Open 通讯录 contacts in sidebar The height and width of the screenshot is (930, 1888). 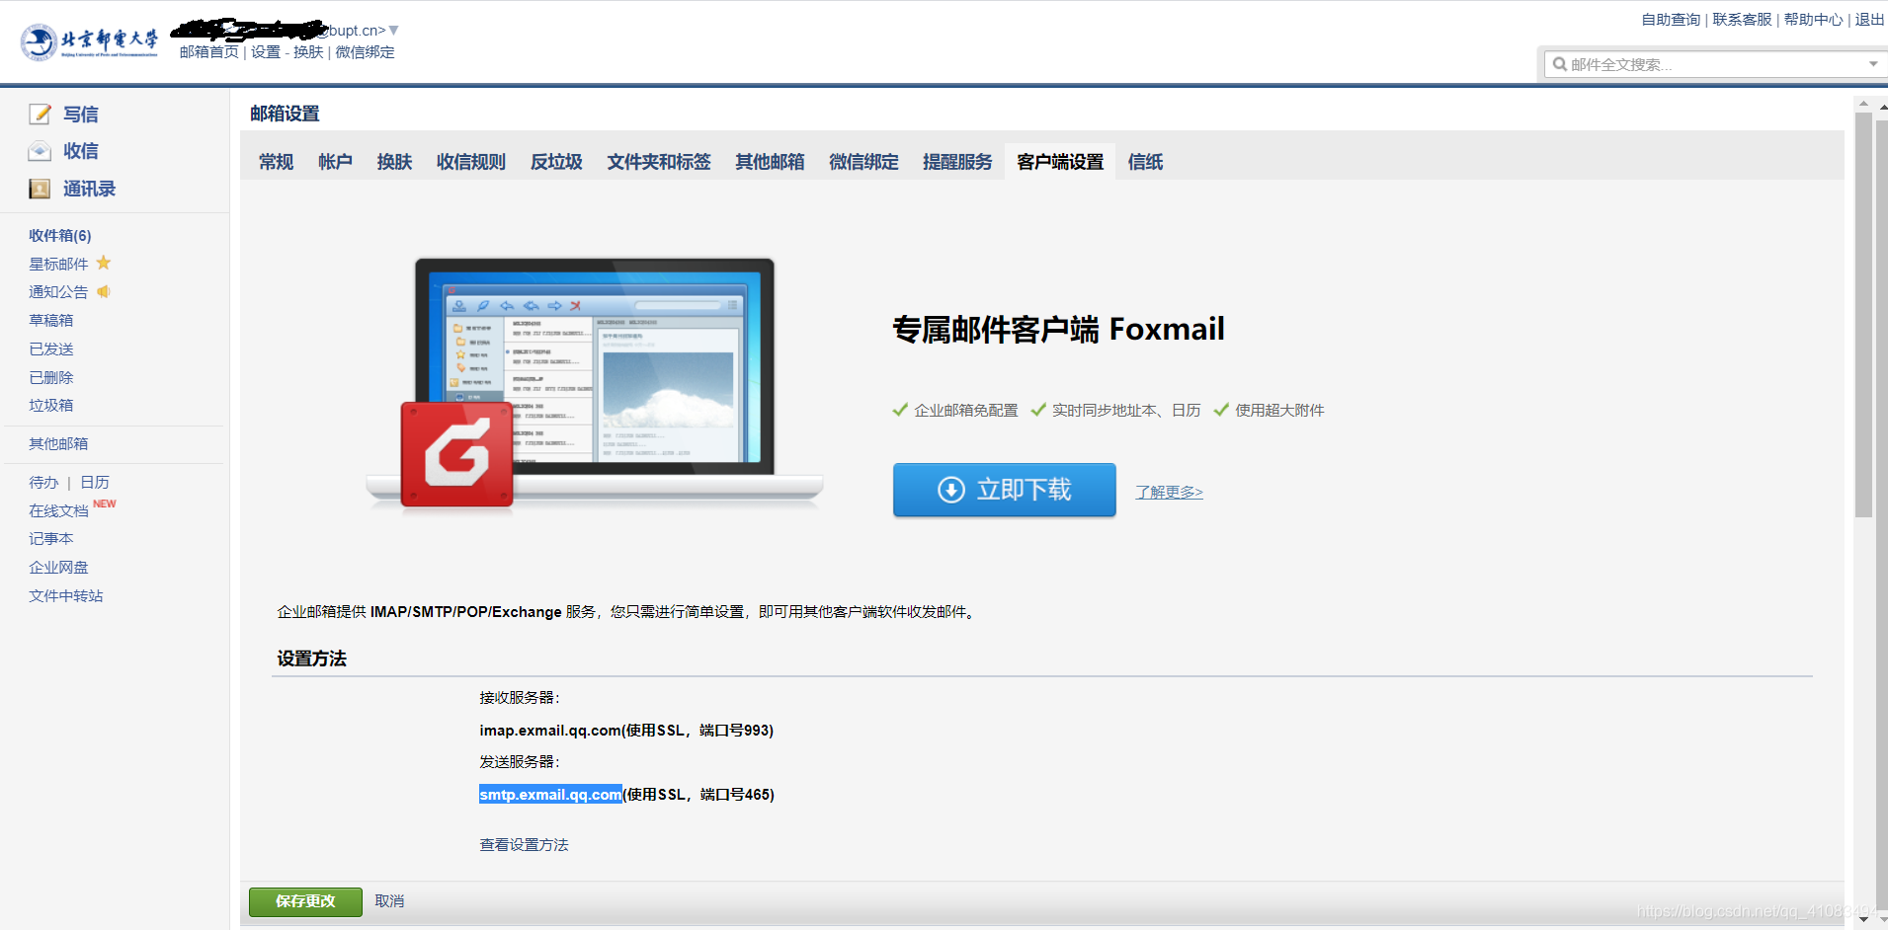coord(89,189)
